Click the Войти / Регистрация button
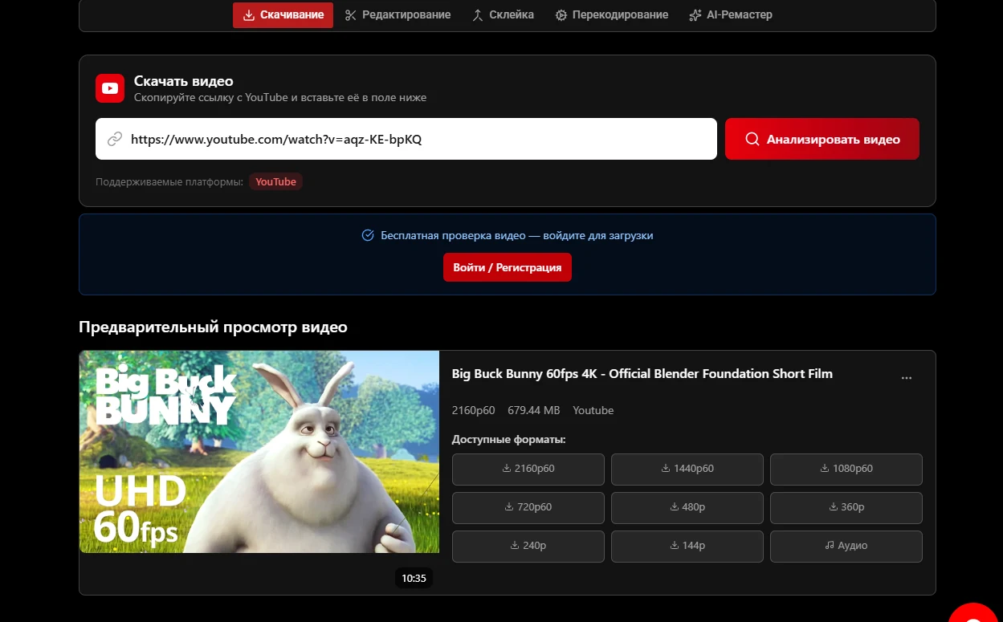Screen dimensions: 1003x622 508,267
